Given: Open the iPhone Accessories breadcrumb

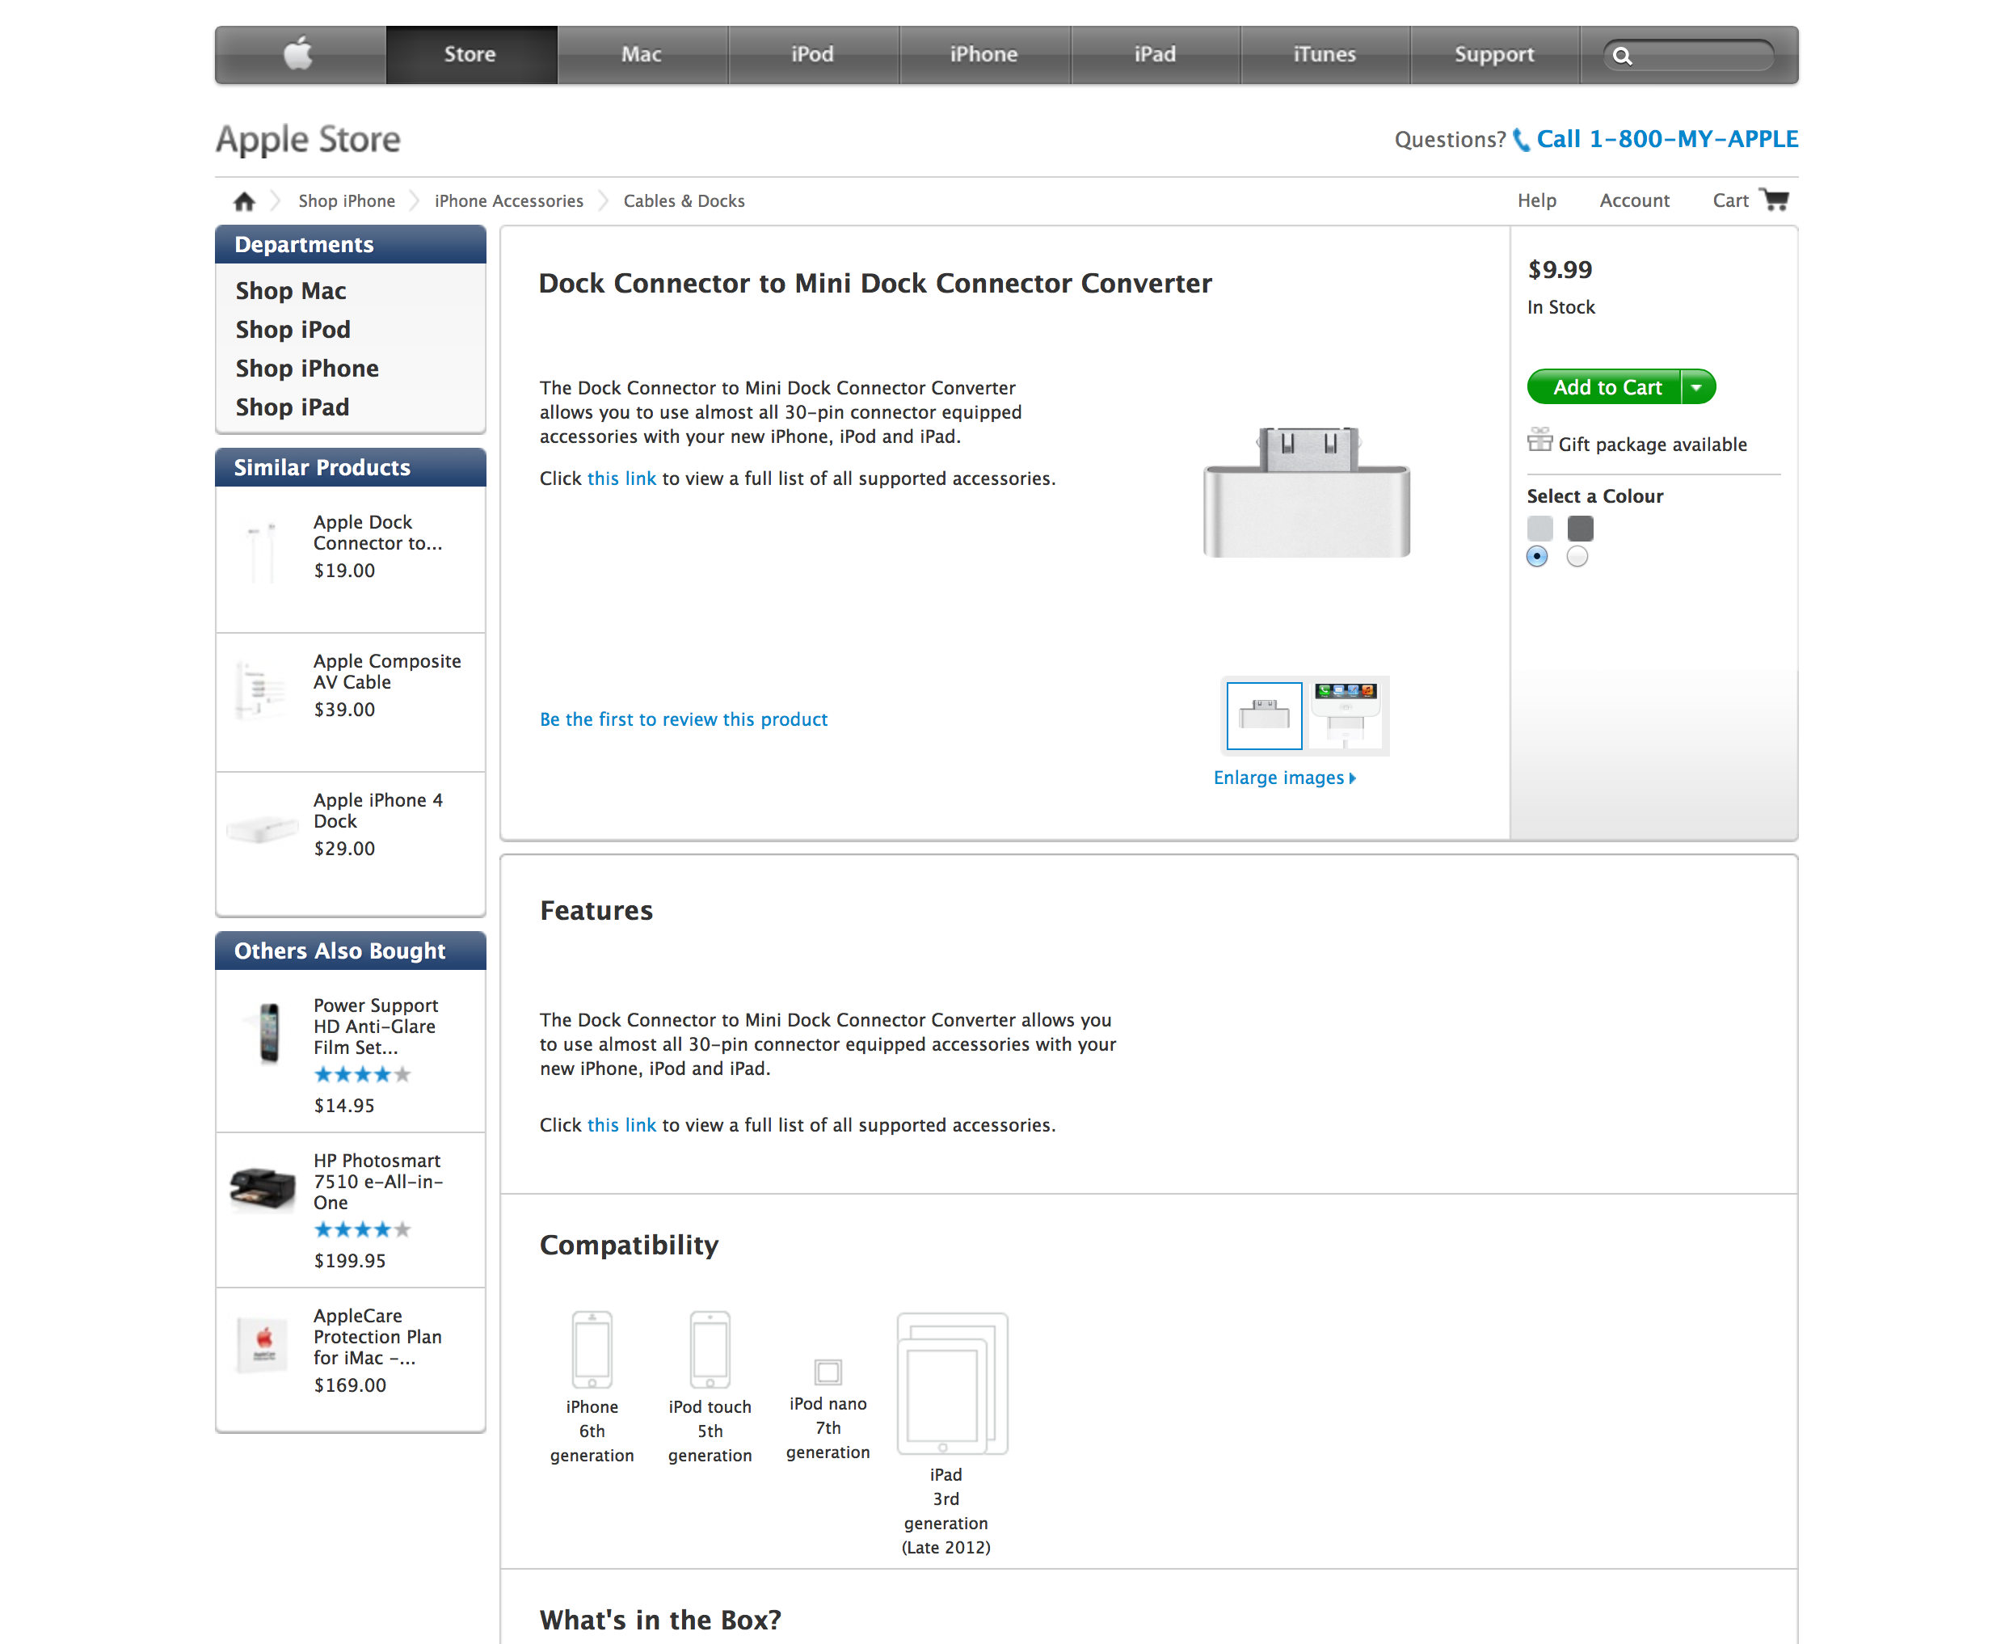Looking at the screenshot, I should 508,200.
